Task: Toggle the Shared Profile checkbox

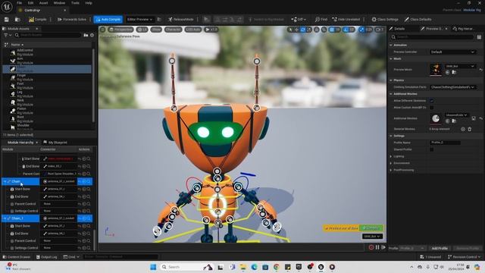Action: pos(432,149)
